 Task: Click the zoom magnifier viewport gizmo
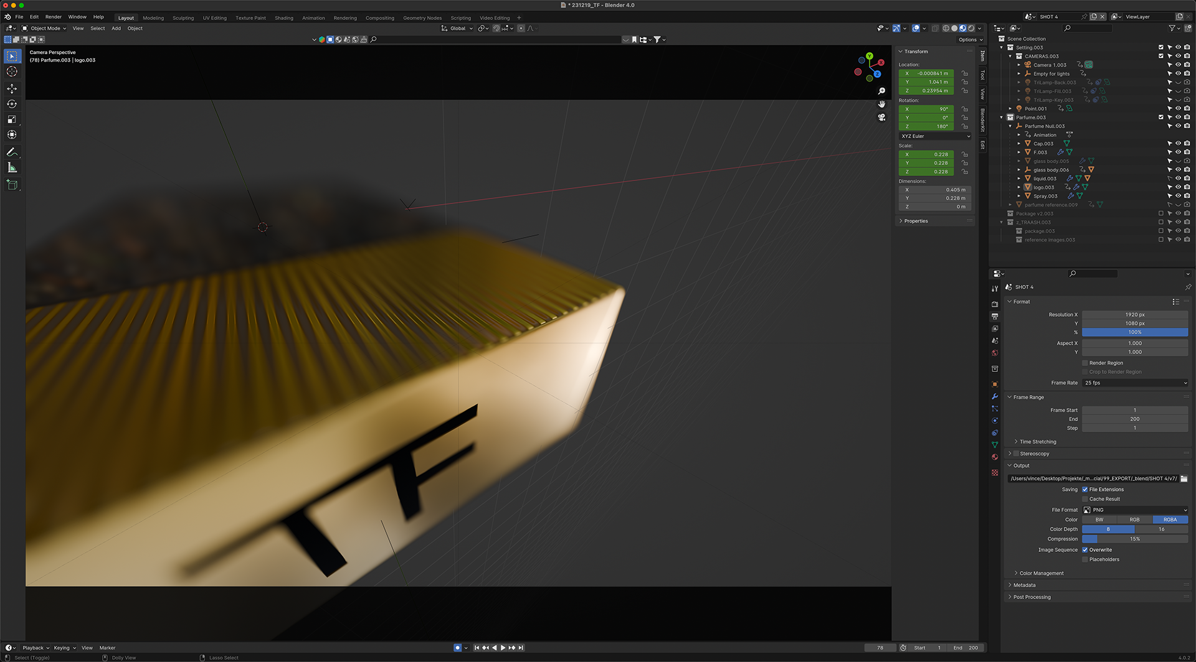pos(881,91)
